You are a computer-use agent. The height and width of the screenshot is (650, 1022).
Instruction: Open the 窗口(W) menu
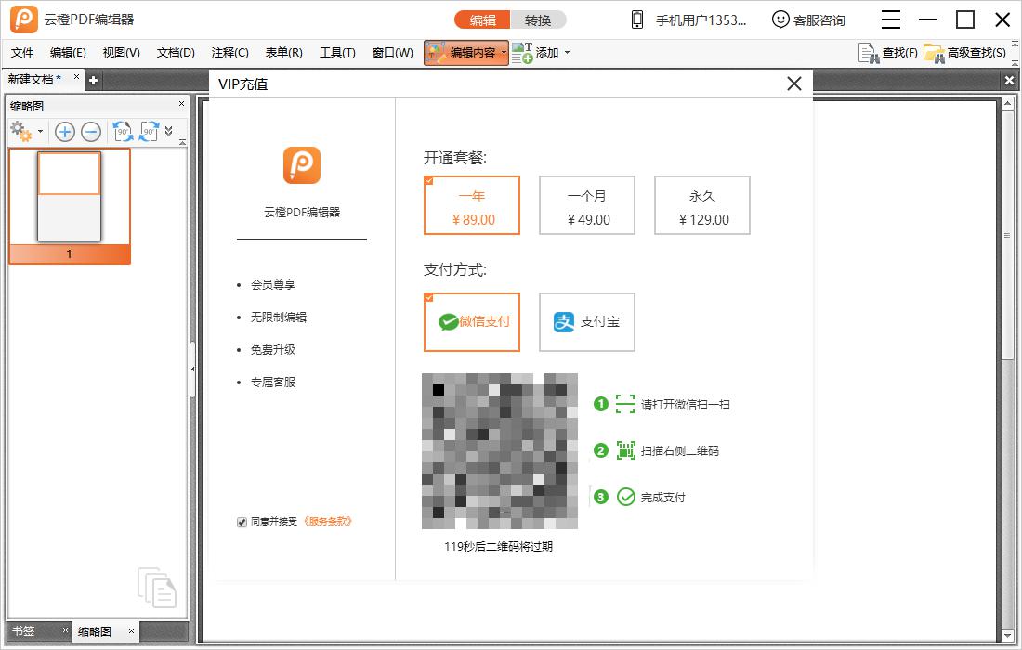click(392, 53)
